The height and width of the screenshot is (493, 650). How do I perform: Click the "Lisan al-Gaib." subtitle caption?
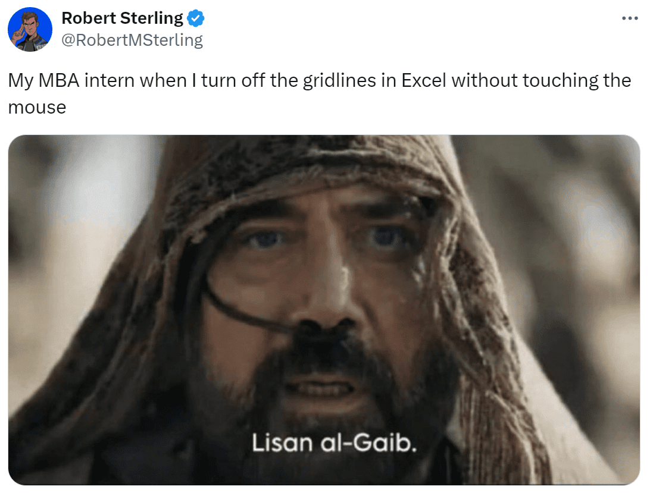[x=334, y=443]
